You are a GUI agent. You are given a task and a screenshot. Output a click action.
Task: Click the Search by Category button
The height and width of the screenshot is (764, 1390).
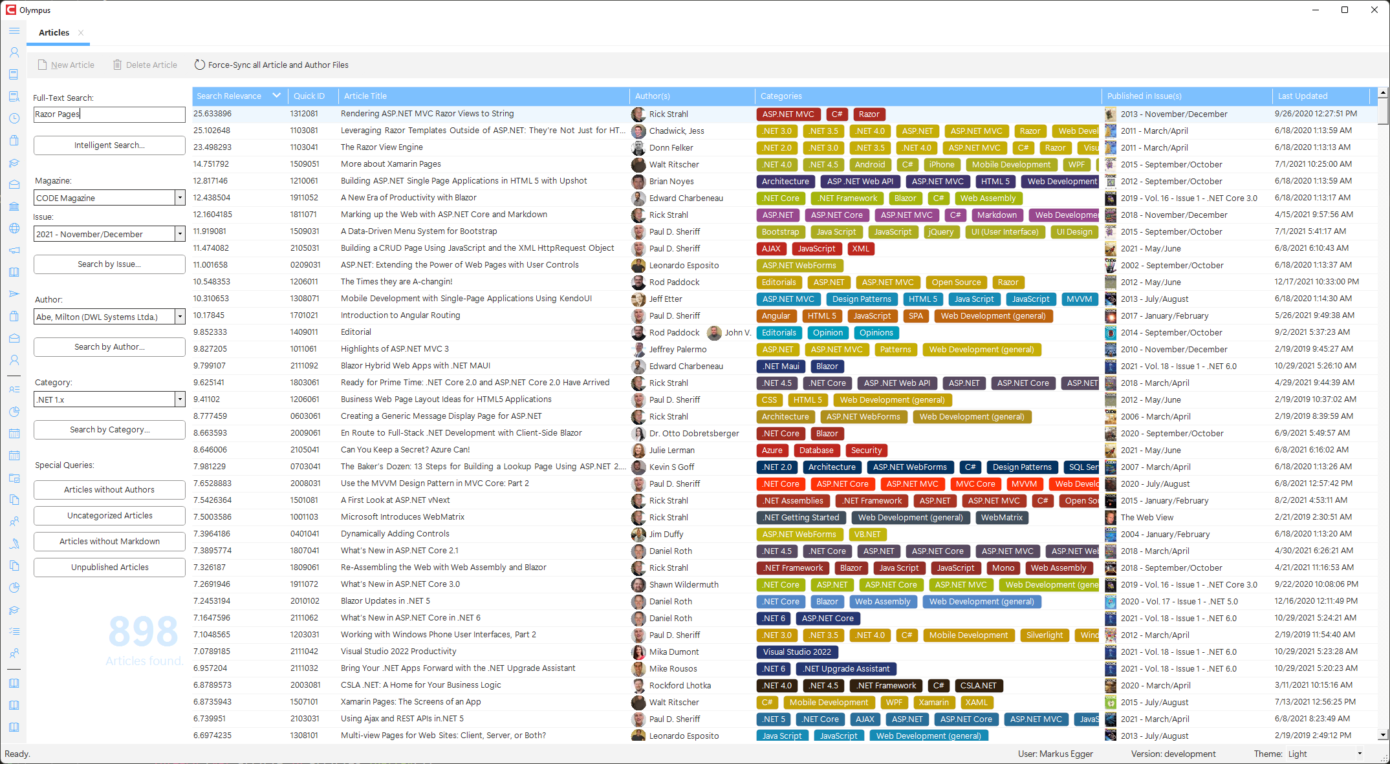click(109, 430)
